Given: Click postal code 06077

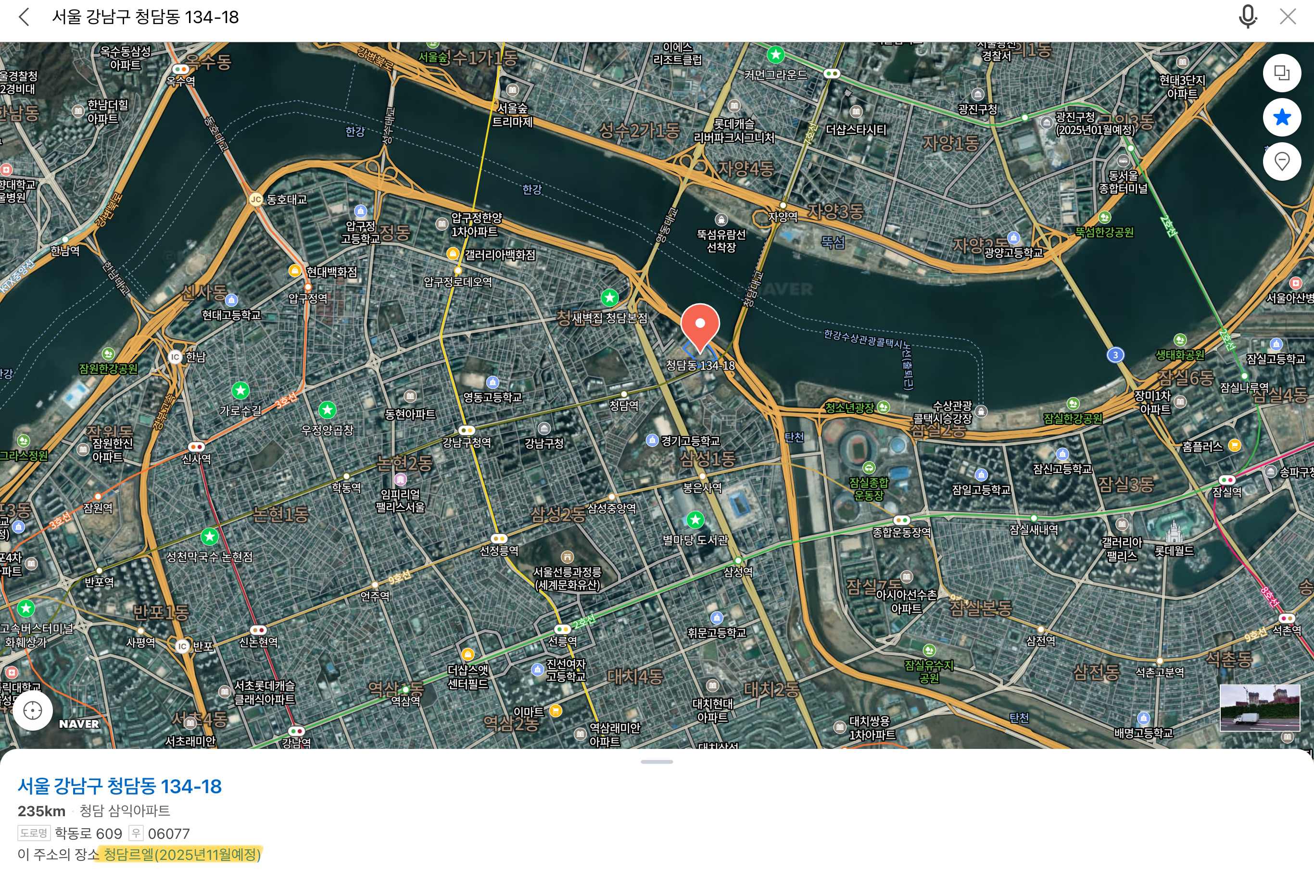Looking at the screenshot, I should pos(169,833).
